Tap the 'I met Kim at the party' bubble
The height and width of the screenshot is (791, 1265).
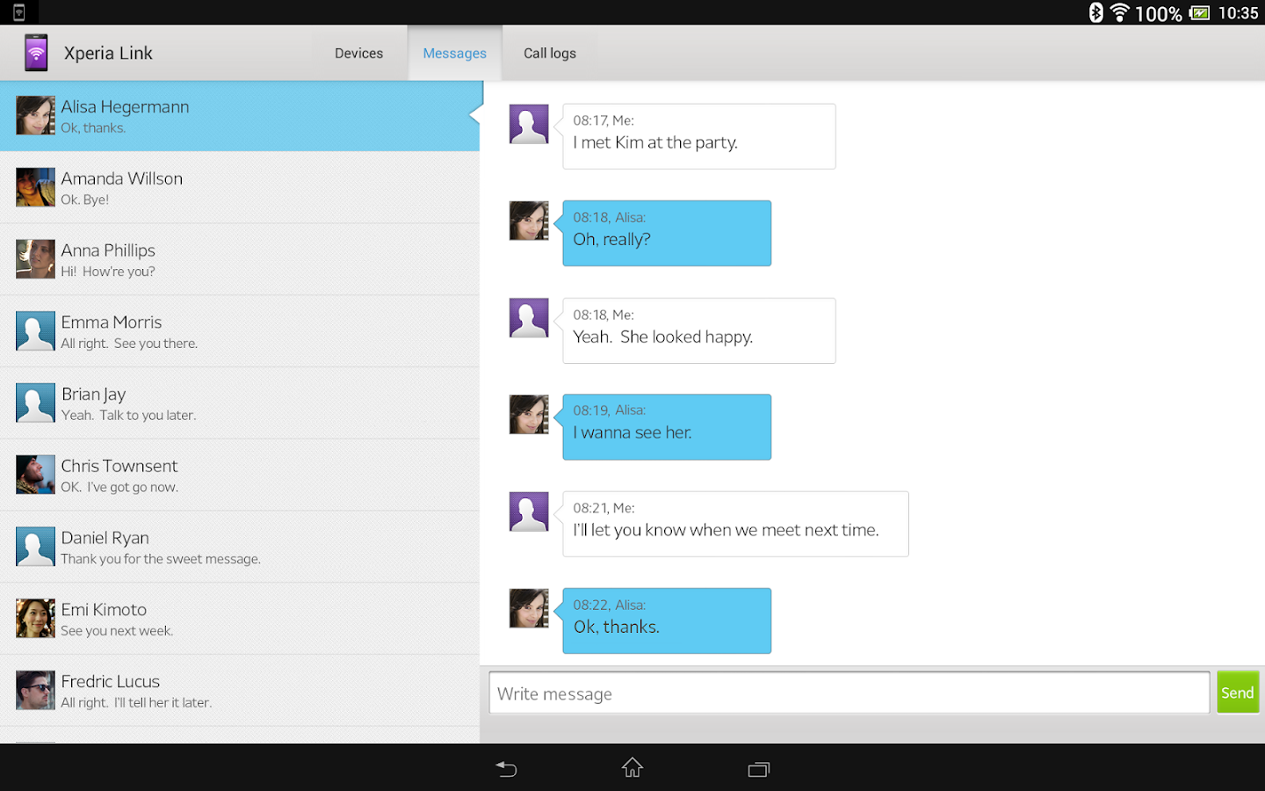tap(698, 136)
